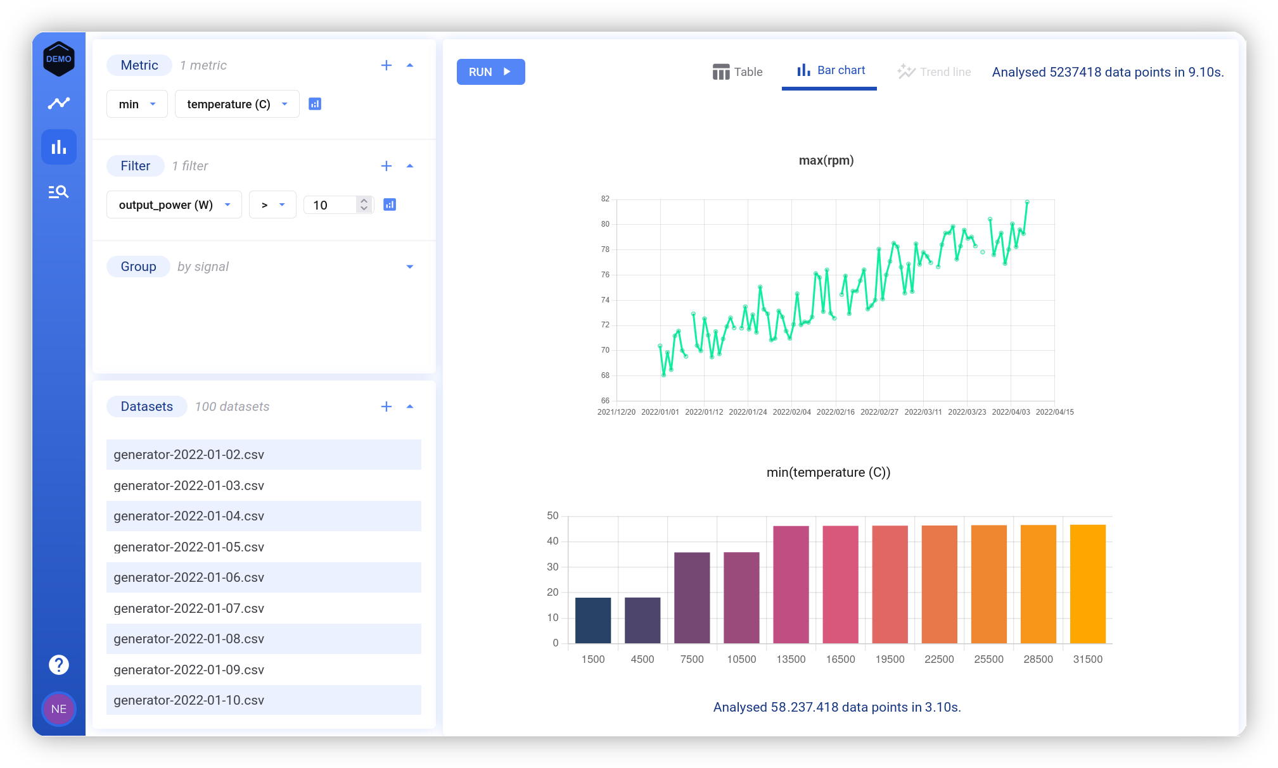
Task: Add a new metric with the plus button
Action: (x=386, y=65)
